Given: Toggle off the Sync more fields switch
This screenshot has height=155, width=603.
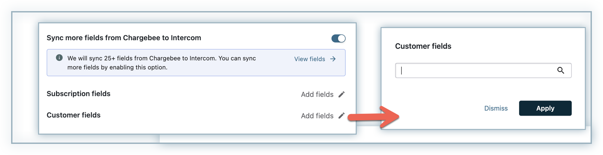Looking at the screenshot, I should coord(338,39).
